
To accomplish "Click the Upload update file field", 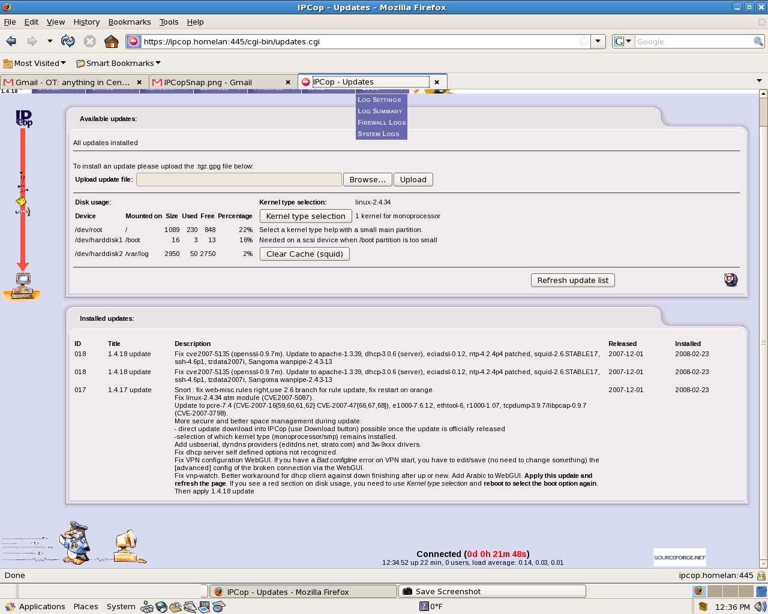I will (x=239, y=179).
